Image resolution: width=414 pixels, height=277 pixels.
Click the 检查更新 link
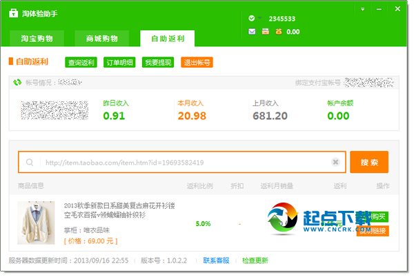point(255,260)
